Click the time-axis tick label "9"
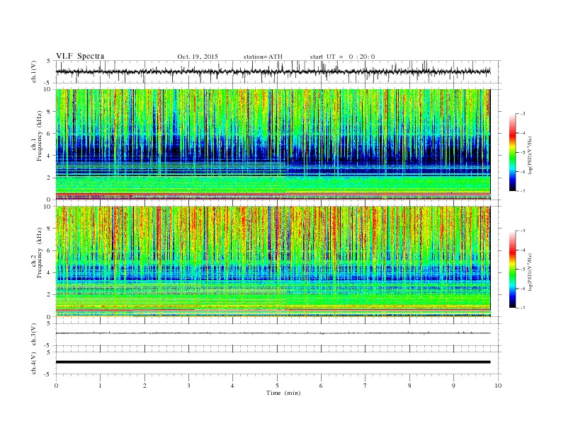Image resolution: width=561 pixels, height=433 pixels. click(453, 386)
